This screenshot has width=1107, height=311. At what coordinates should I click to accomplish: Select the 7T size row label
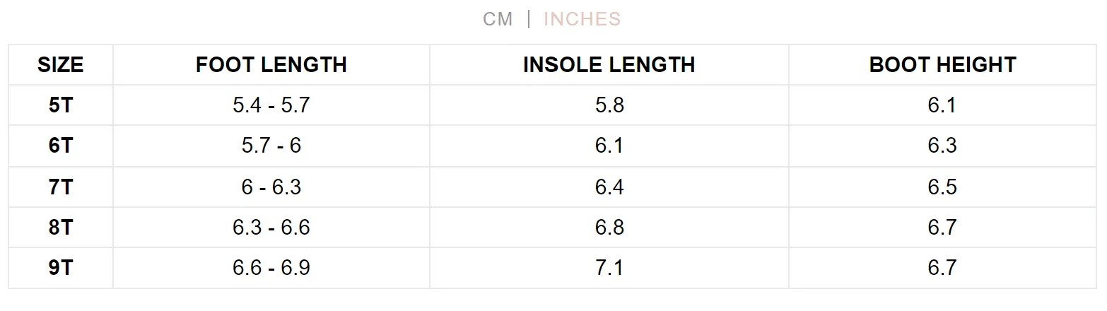(61, 187)
